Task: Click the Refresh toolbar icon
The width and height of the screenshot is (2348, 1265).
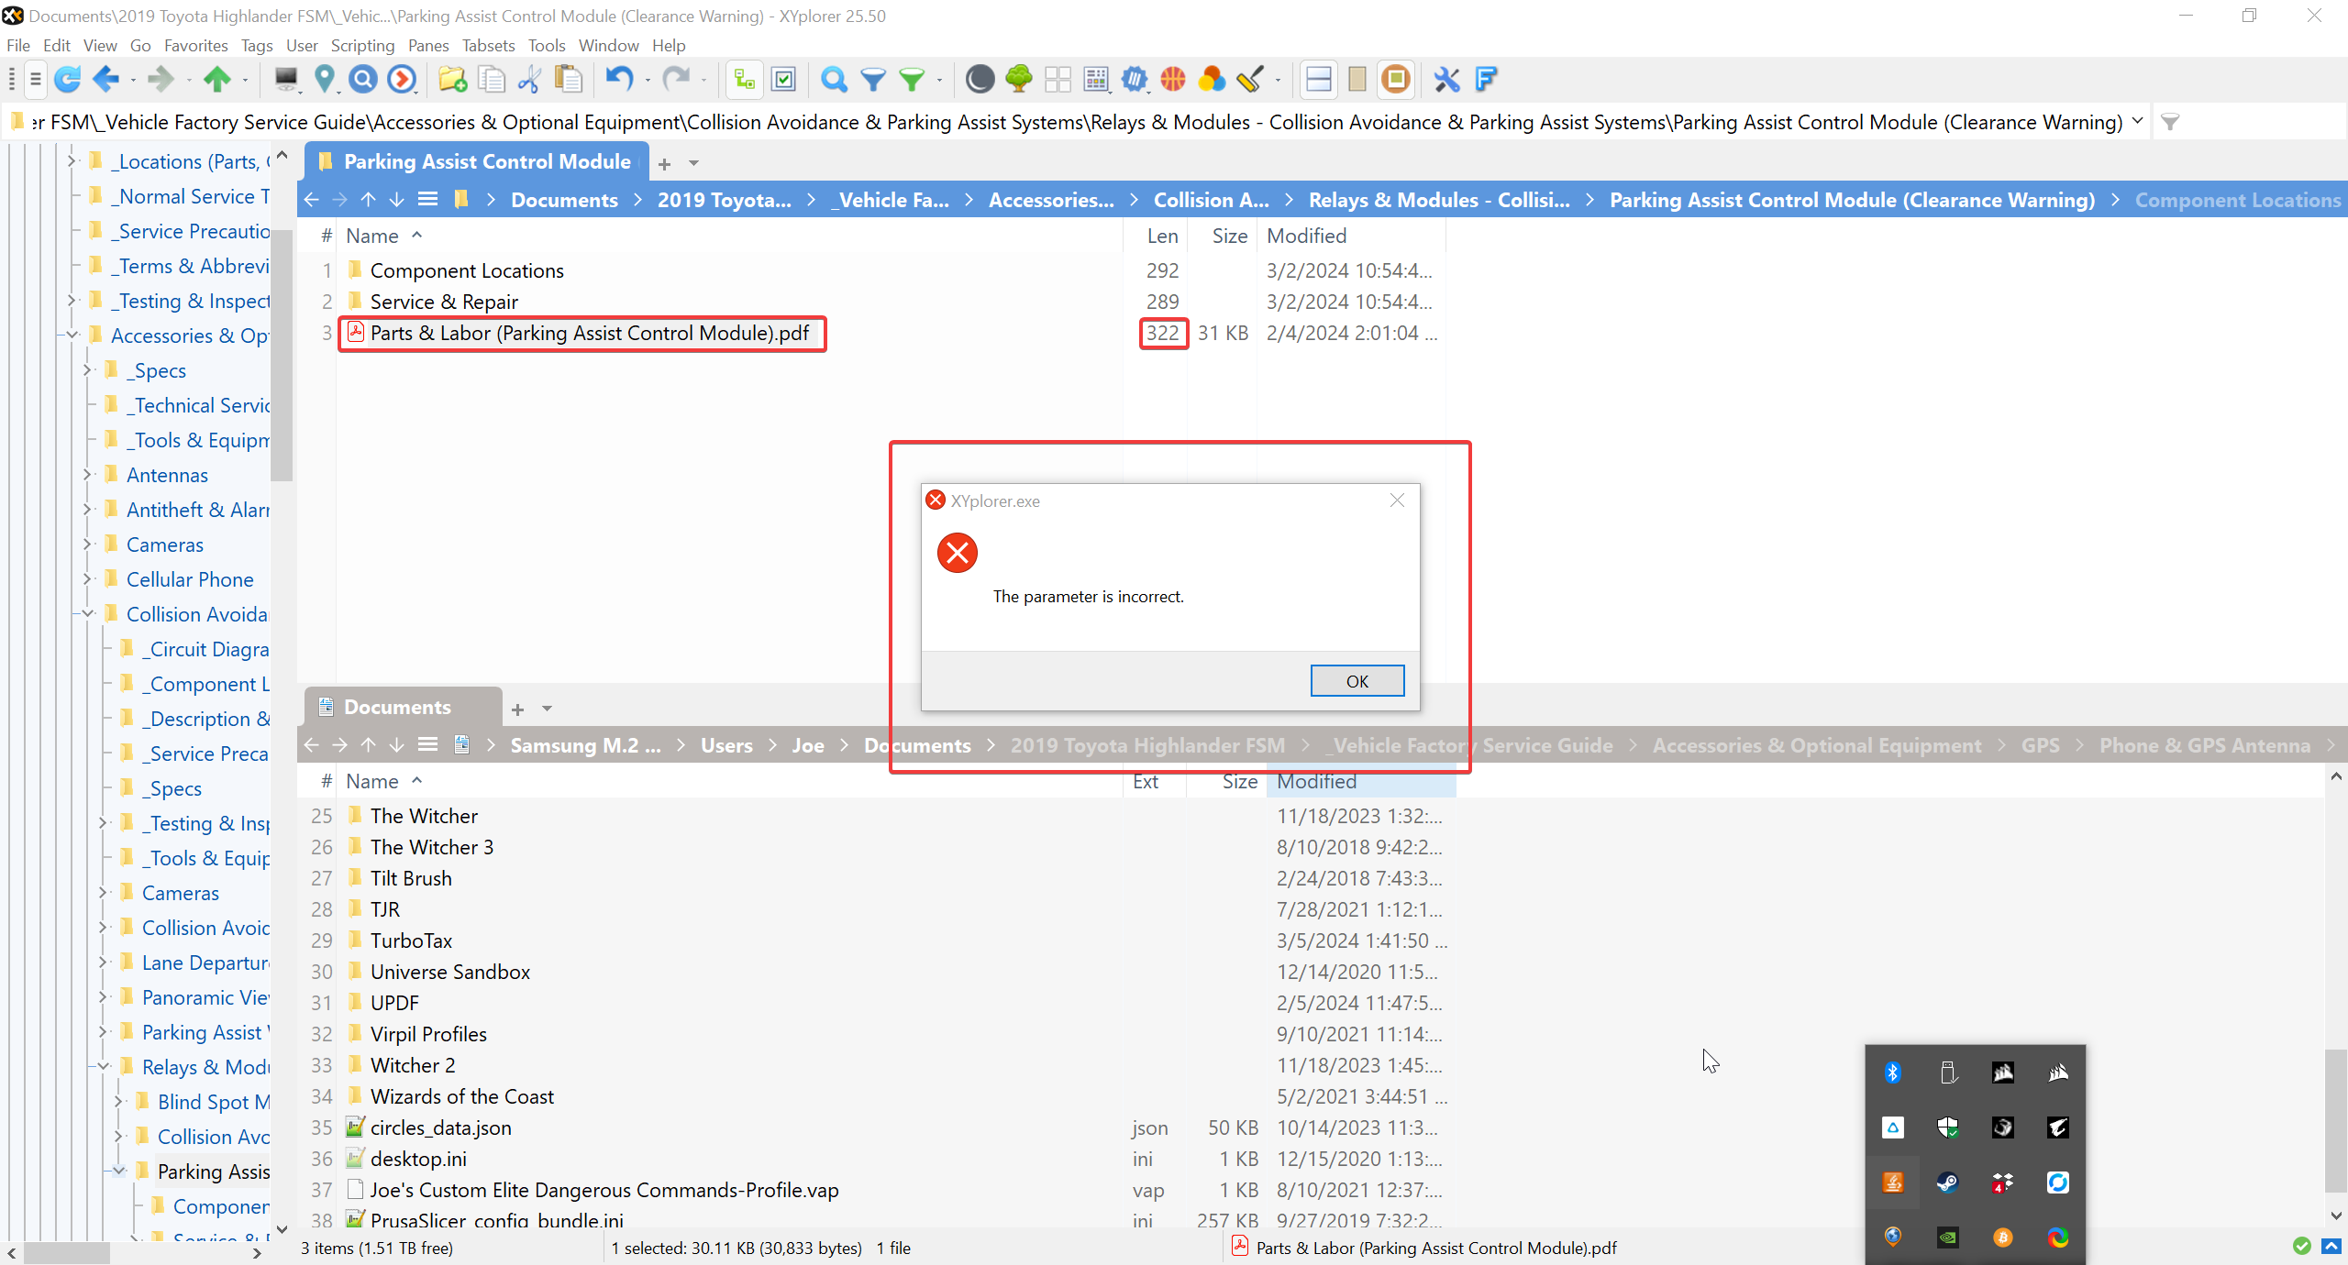Action: coord(67,80)
